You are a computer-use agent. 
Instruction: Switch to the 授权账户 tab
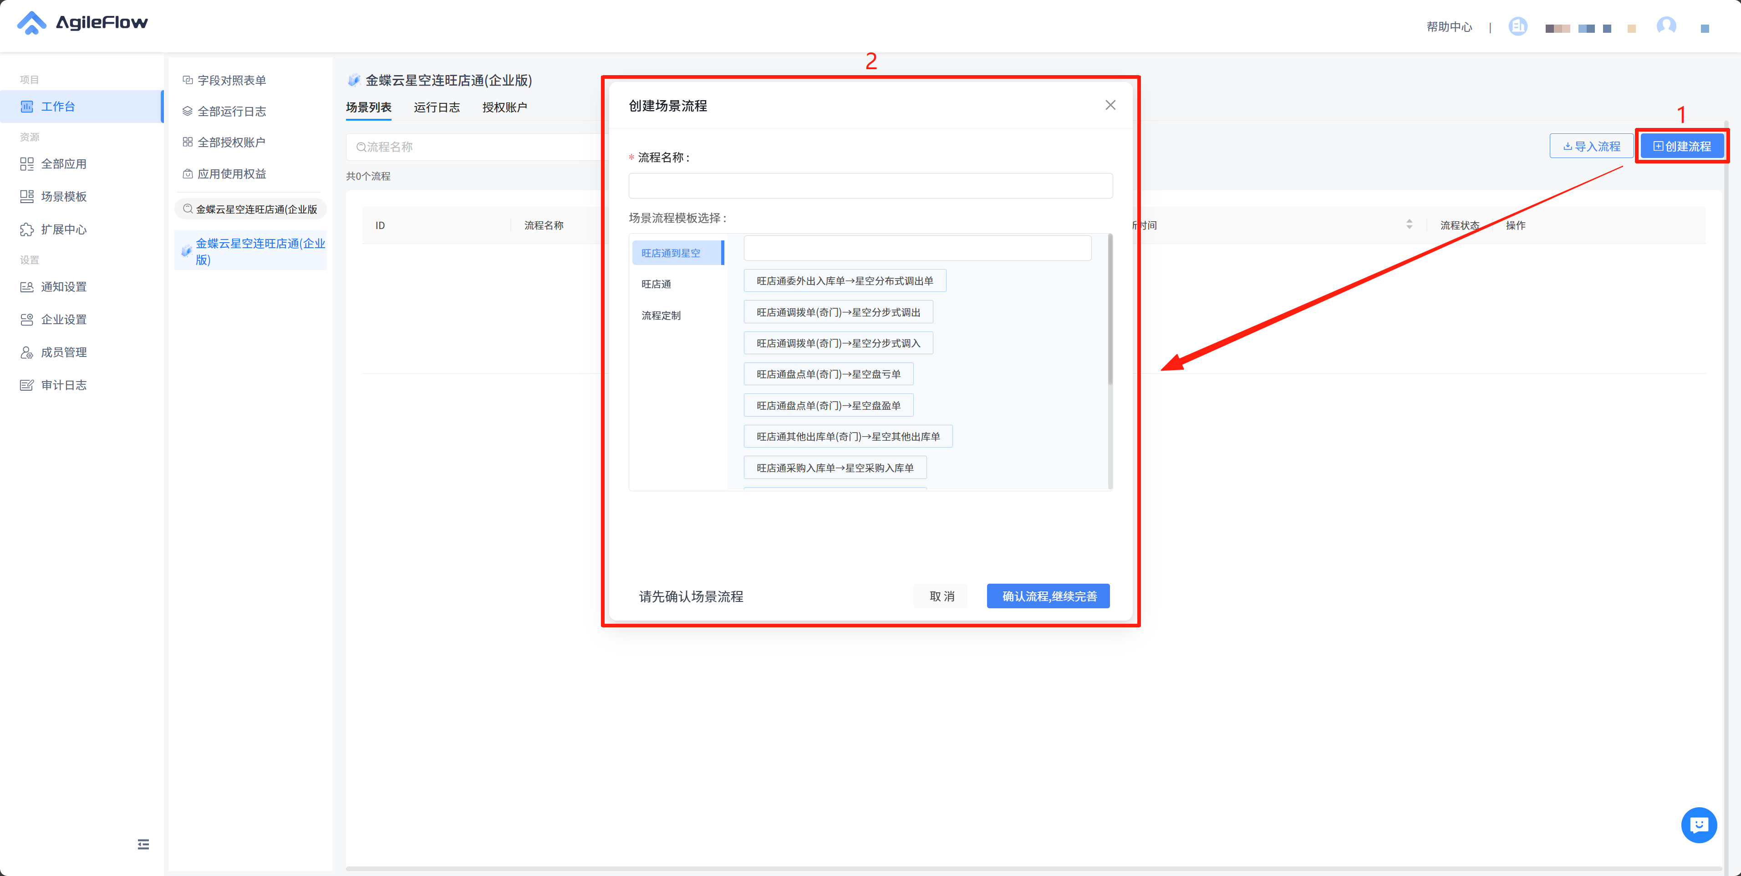(504, 107)
